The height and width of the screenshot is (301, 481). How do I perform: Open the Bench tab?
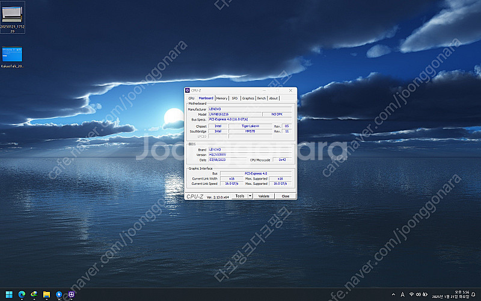pyautogui.click(x=262, y=98)
